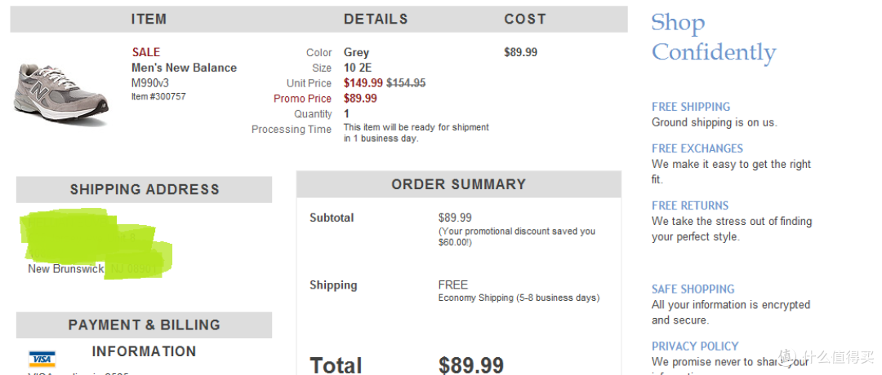Open the PRIVACY POLICY link

(695, 346)
